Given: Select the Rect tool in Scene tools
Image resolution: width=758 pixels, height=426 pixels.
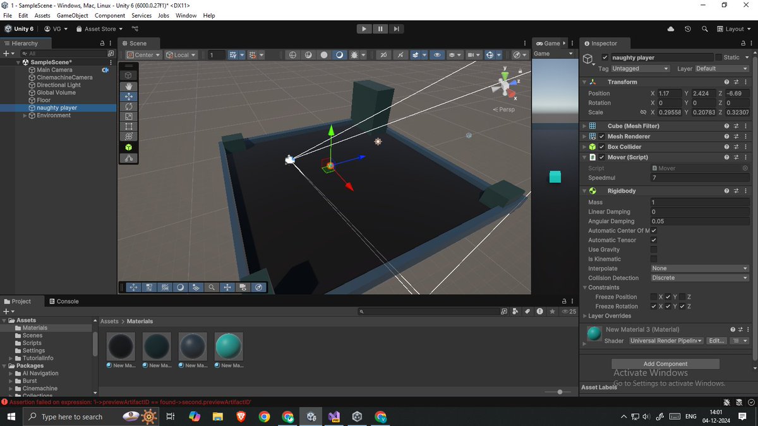Looking at the screenshot, I should tap(129, 126).
